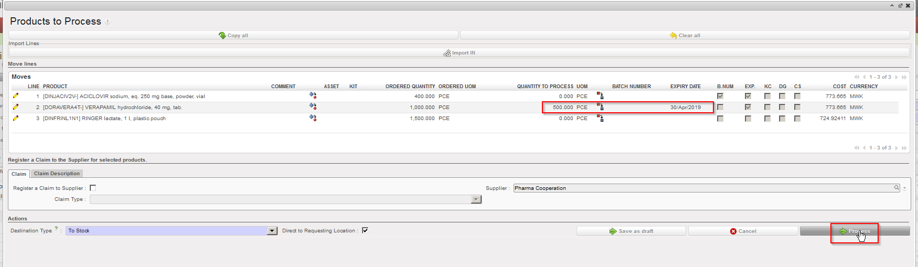Split the VERAPAMIL line using split icon
Screen dimensions: 918x267
(600, 106)
